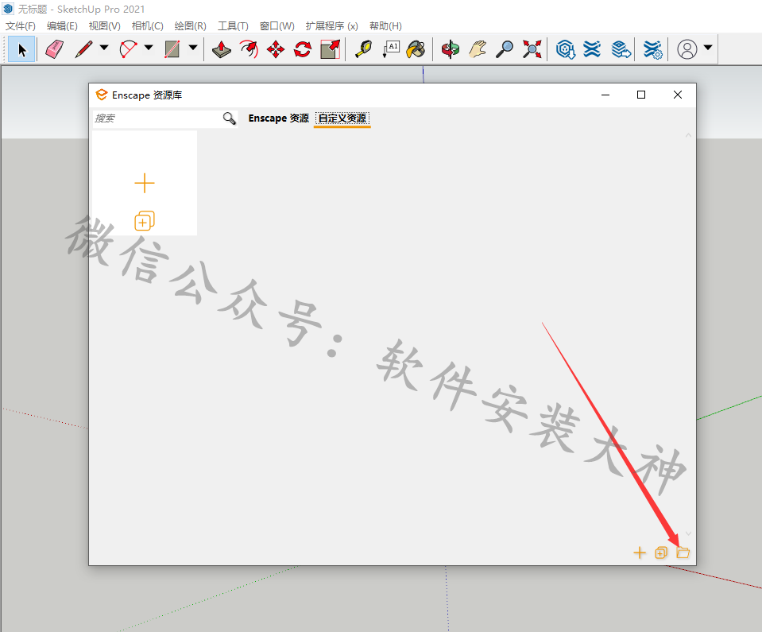762x632 pixels.
Task: Click the scrollbar up arrow in Enscape library
Action: click(x=688, y=135)
